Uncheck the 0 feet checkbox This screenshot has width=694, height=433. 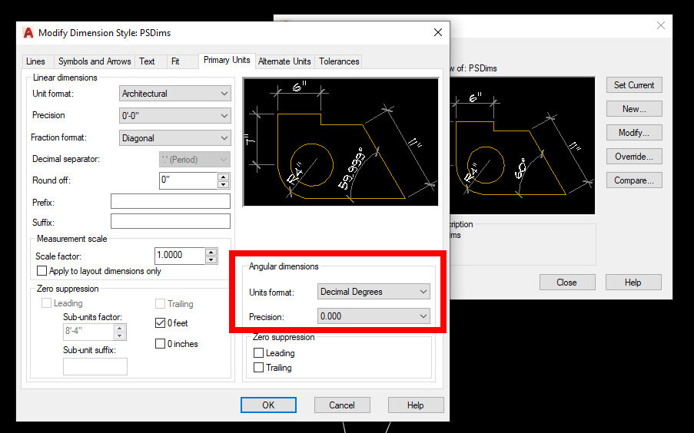[160, 323]
